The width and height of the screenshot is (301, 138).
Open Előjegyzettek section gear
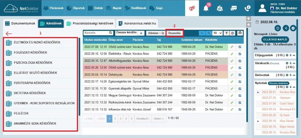point(287,55)
